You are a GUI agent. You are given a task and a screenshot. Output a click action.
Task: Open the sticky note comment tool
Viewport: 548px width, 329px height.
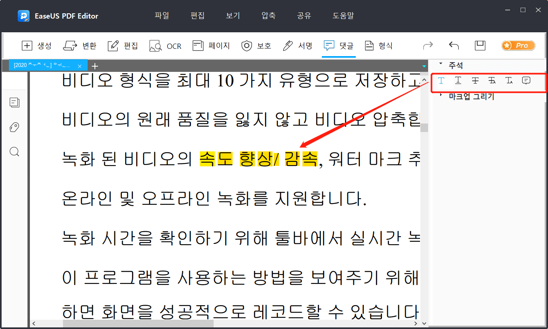(526, 81)
